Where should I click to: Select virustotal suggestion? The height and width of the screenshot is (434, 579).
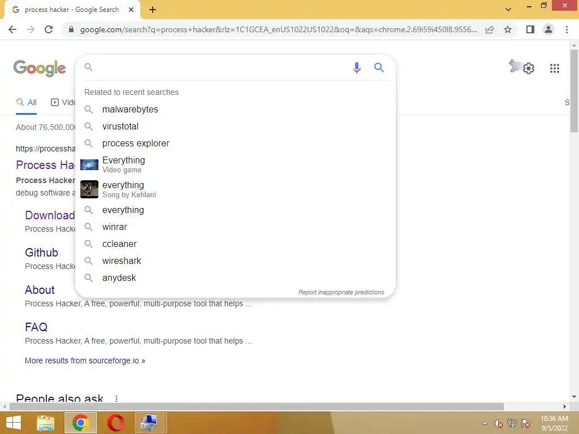pos(235,126)
